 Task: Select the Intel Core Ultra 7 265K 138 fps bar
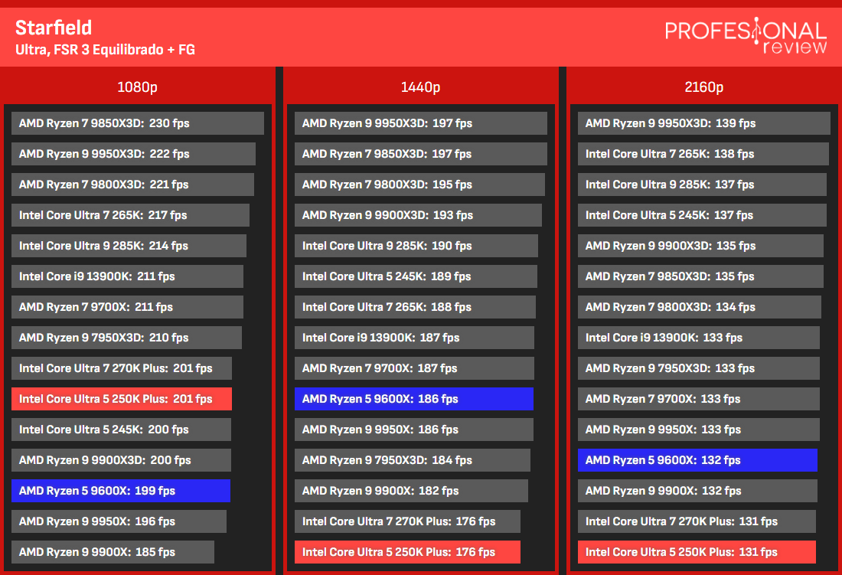coord(703,154)
